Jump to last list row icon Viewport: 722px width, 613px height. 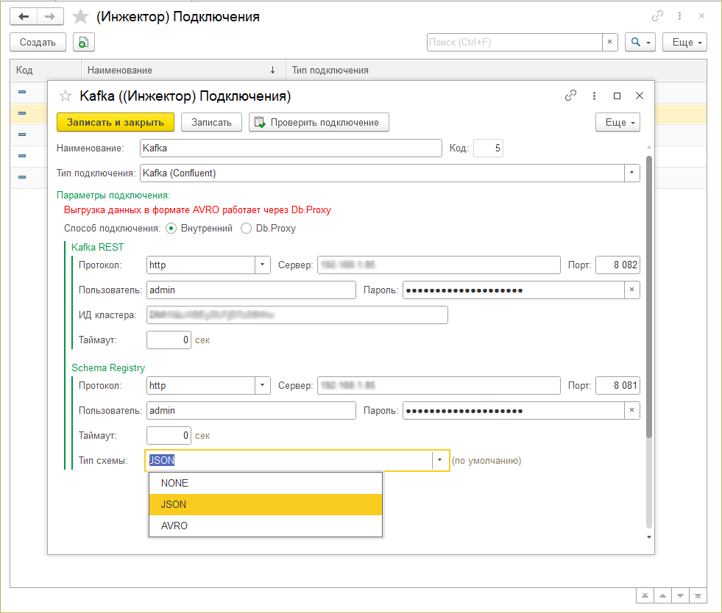698,595
